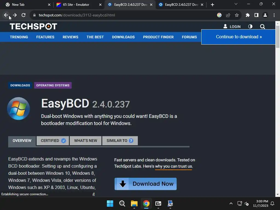This screenshot has height=210, width=280.
Task: Close the last EasyBCD tab
Action: [202, 5]
